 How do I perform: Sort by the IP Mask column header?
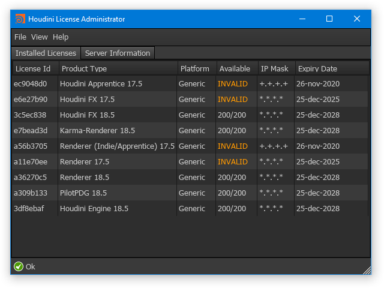[277, 69]
